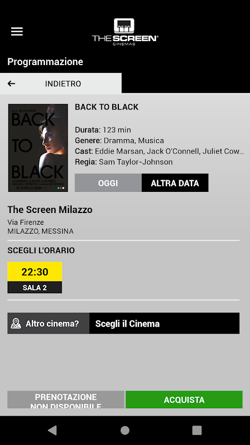250x445 pixels.
Task: Tap the SALA 2 label
Action: tap(34, 287)
